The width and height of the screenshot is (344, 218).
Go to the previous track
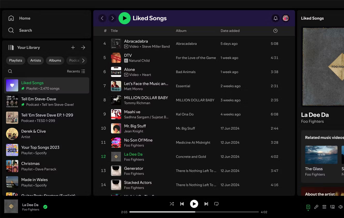(182, 204)
